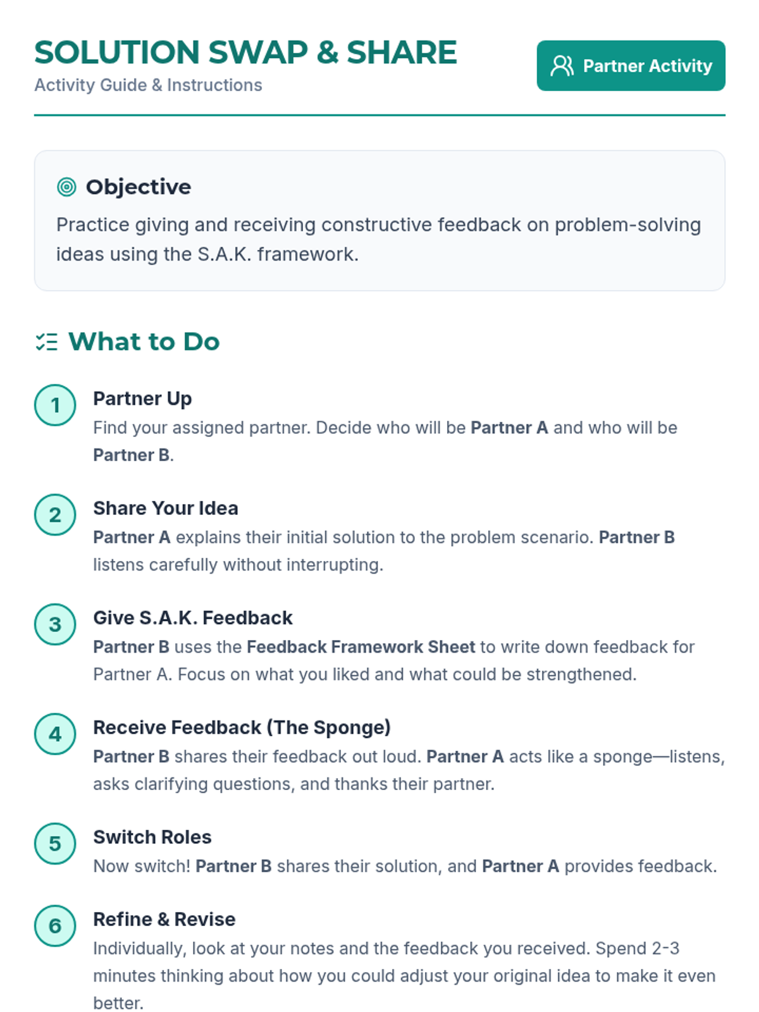
Task: Click the What to Do heading
Action: (x=144, y=342)
